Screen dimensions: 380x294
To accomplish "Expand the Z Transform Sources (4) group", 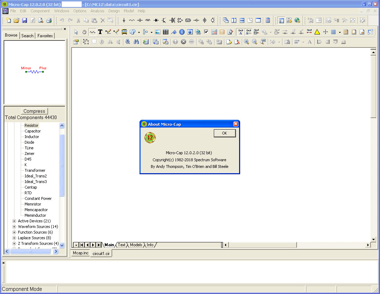I will [x=14, y=243].
